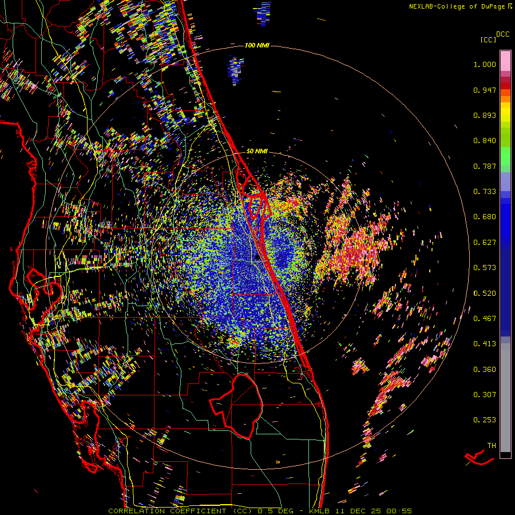515x515 pixels.
Task: Pick the lavender segment of the color bar
Action: pos(505,181)
